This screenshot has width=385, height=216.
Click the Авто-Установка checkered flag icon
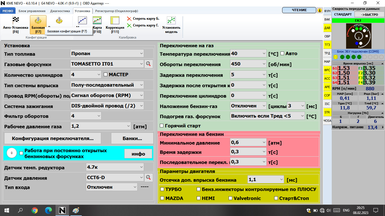click(x=16, y=21)
